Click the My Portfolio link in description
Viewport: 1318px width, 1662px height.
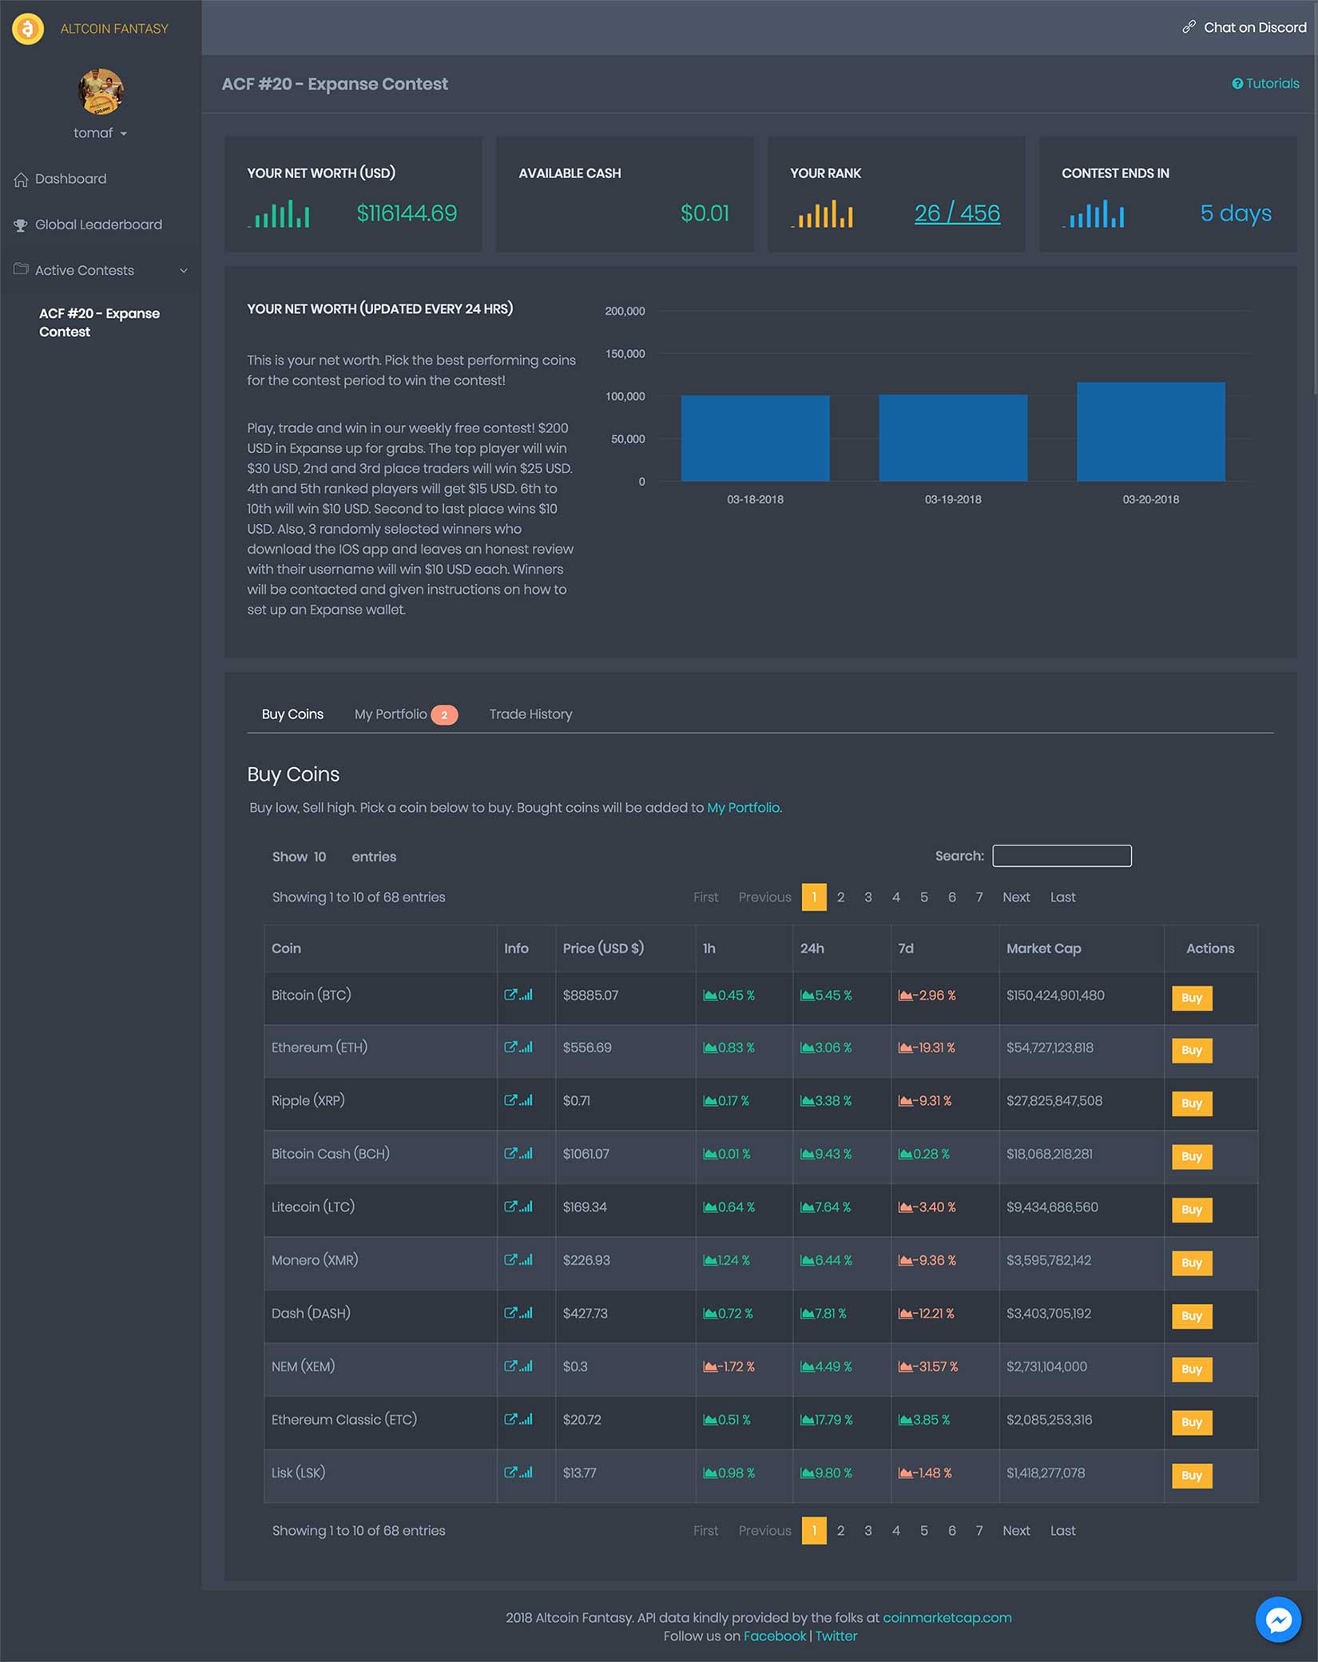point(743,808)
